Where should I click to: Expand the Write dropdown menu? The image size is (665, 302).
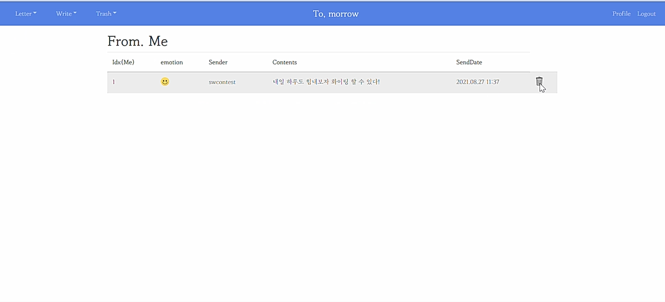tap(66, 13)
